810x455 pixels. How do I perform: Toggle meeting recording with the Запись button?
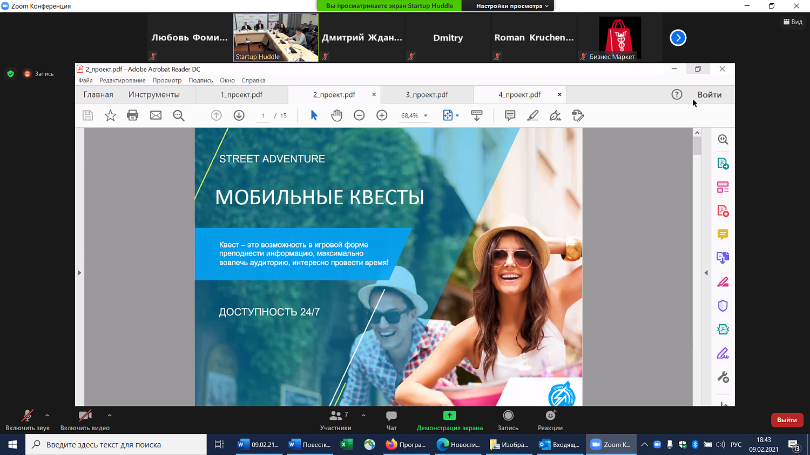pyautogui.click(x=508, y=420)
